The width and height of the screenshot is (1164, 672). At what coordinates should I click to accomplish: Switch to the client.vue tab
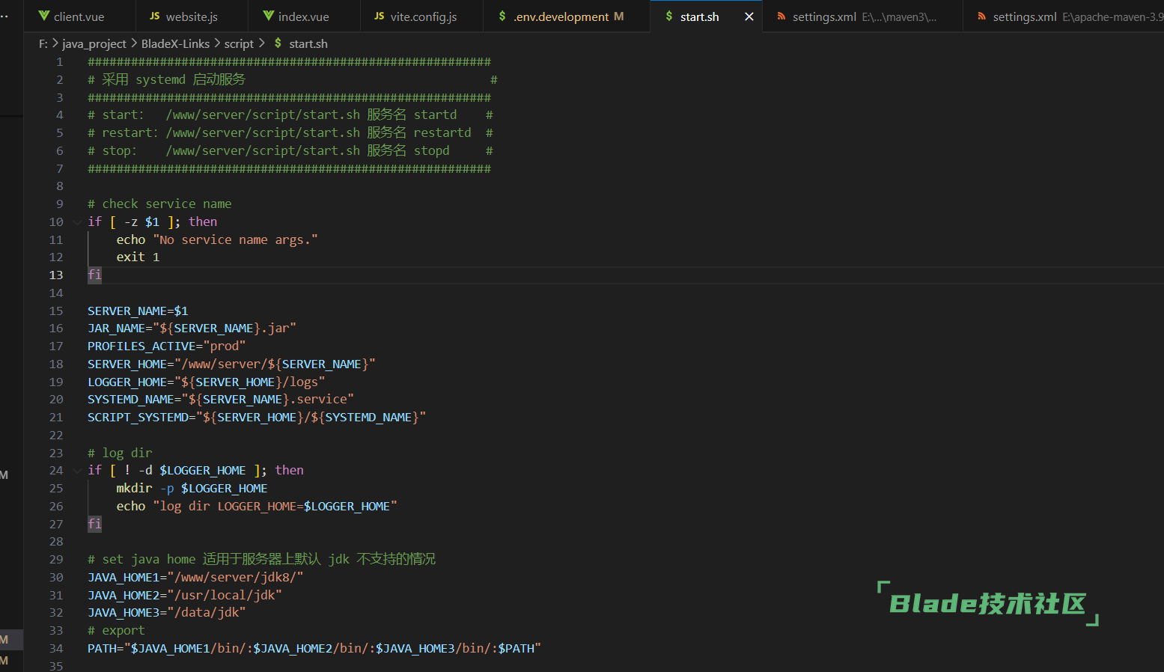click(x=79, y=16)
